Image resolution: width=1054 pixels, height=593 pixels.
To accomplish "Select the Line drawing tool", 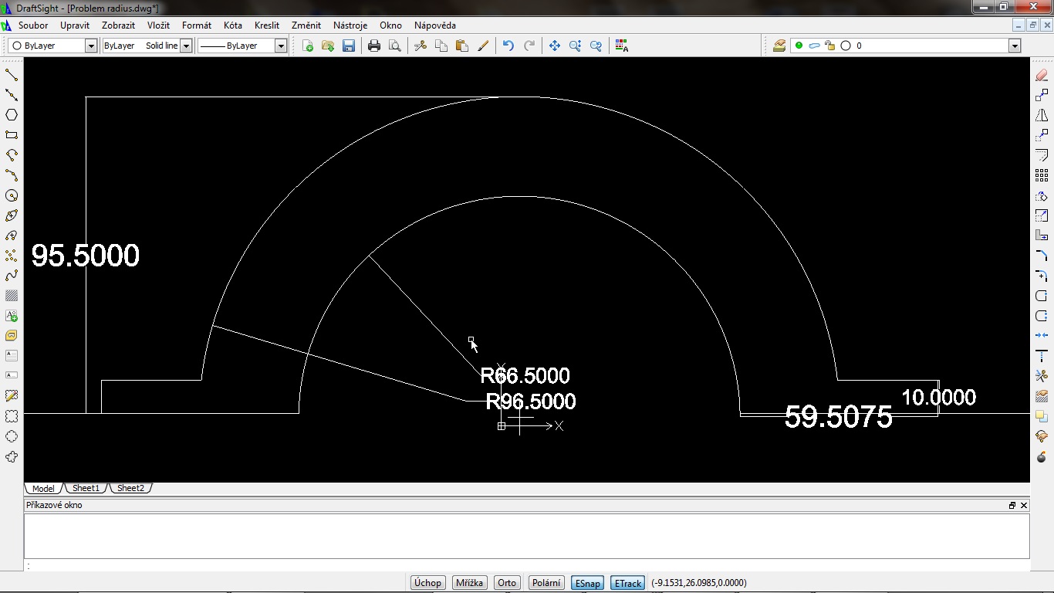I will 12,75.
